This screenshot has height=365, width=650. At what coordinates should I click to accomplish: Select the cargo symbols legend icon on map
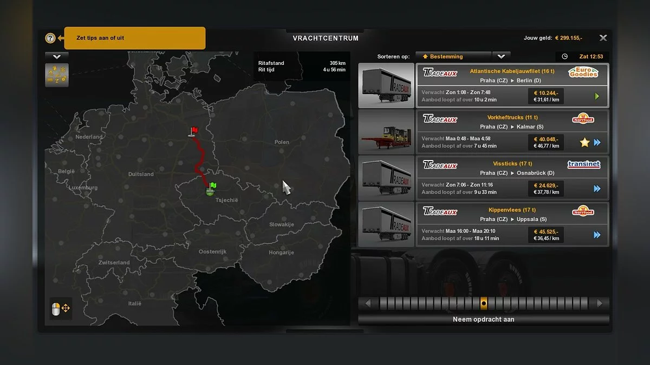pyautogui.click(x=56, y=75)
